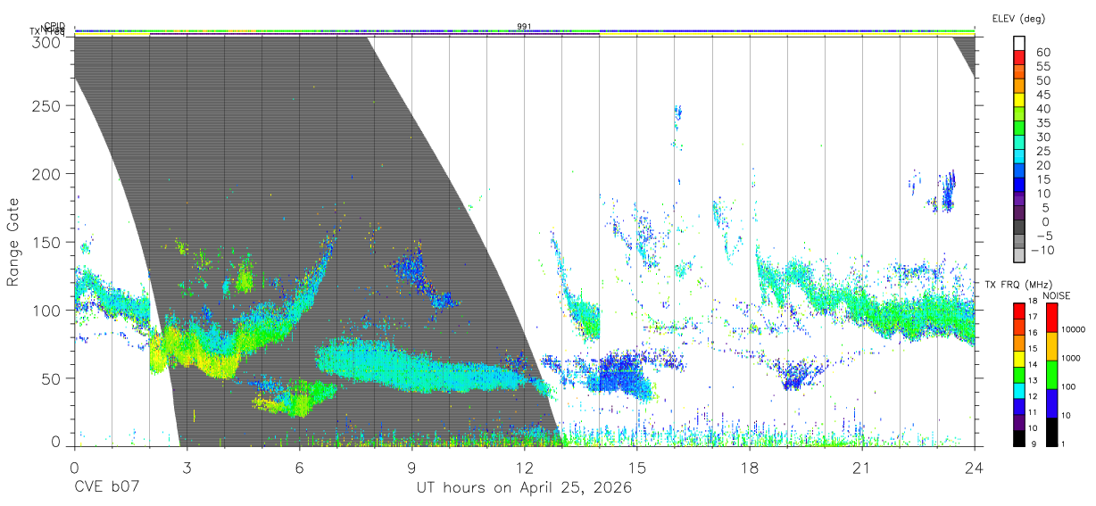Click the 'CVE b07' radar beam label
The image size is (1096, 506).
tap(106, 488)
